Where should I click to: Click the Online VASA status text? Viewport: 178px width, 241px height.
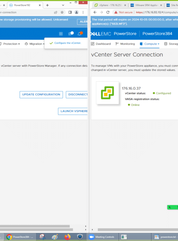[135, 105]
